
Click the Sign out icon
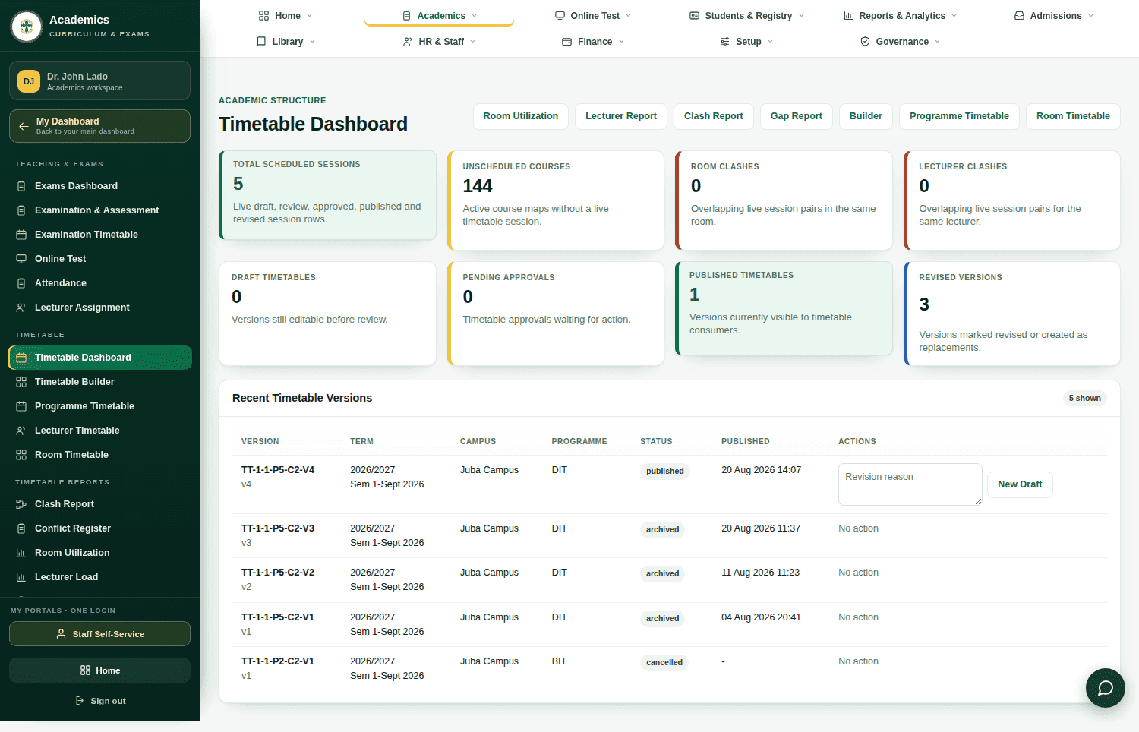80,701
